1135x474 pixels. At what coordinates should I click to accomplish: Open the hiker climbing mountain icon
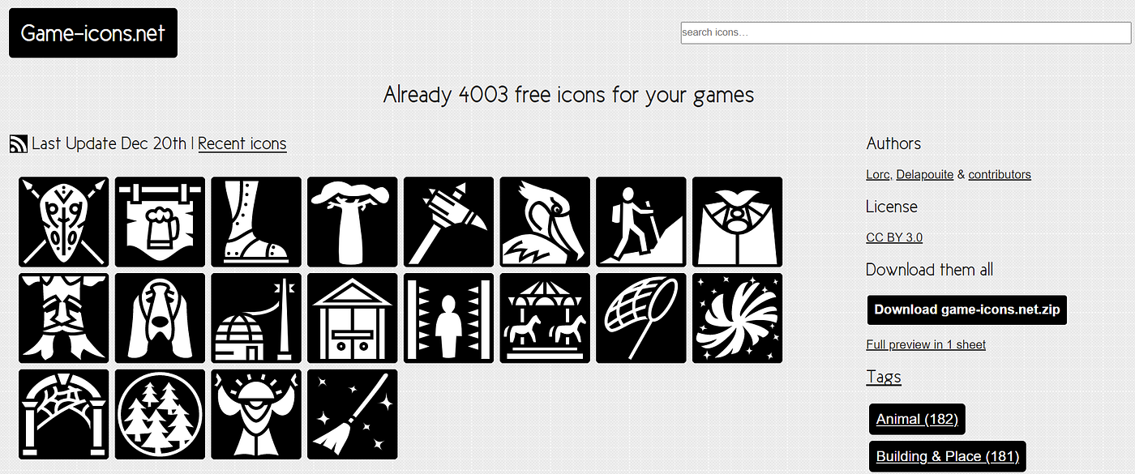click(641, 222)
